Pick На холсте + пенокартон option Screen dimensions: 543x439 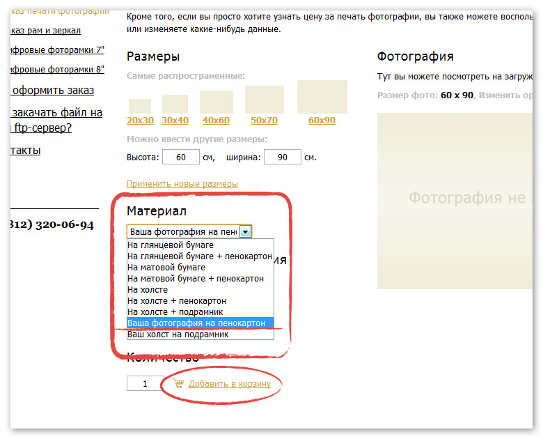click(200, 300)
